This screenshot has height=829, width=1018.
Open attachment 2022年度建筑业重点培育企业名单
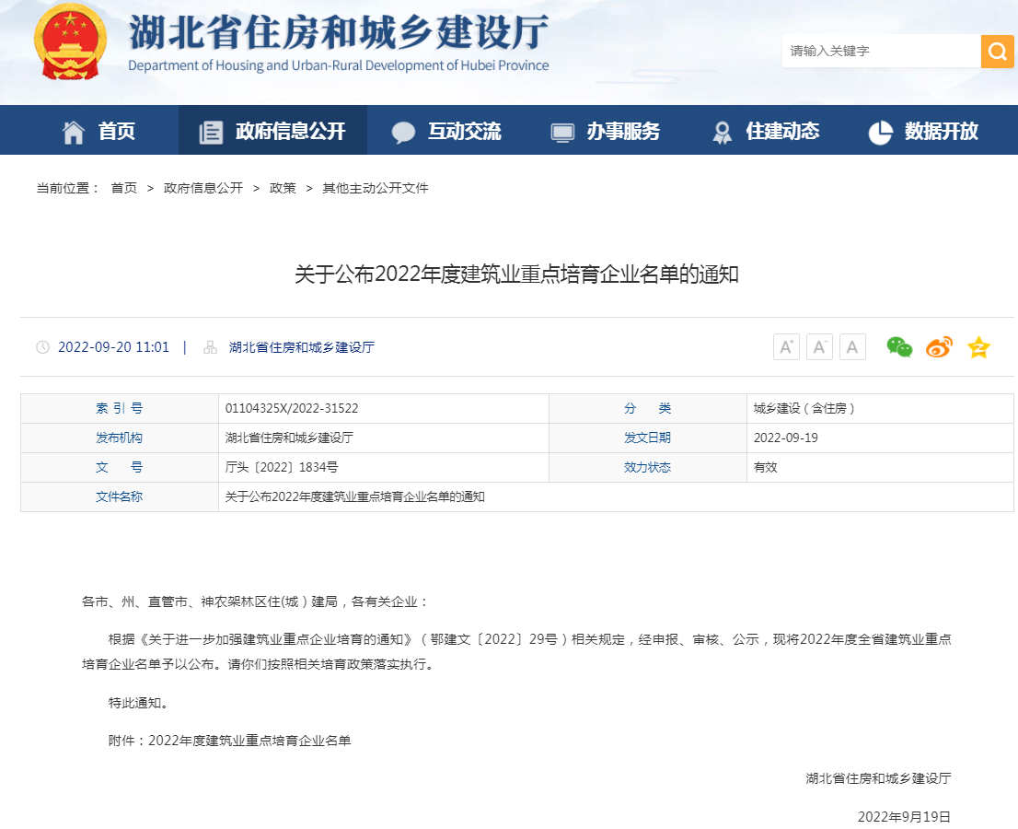click(249, 741)
